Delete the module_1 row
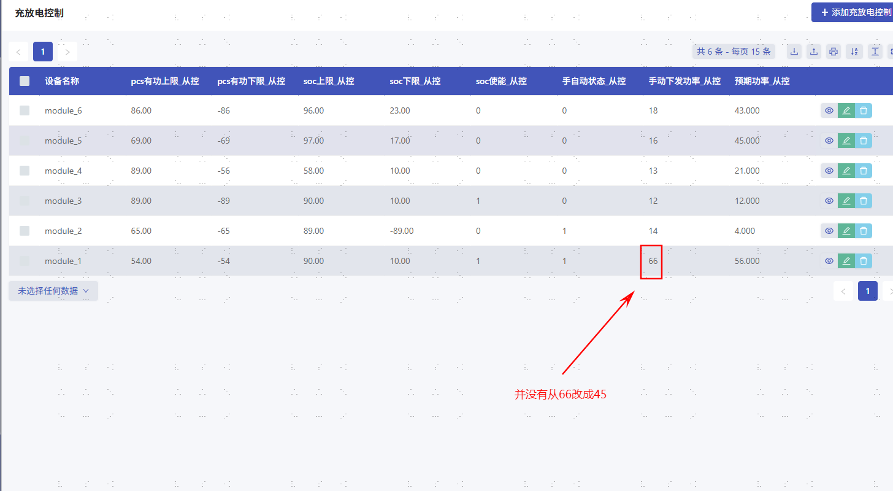The image size is (893, 491). [x=864, y=261]
